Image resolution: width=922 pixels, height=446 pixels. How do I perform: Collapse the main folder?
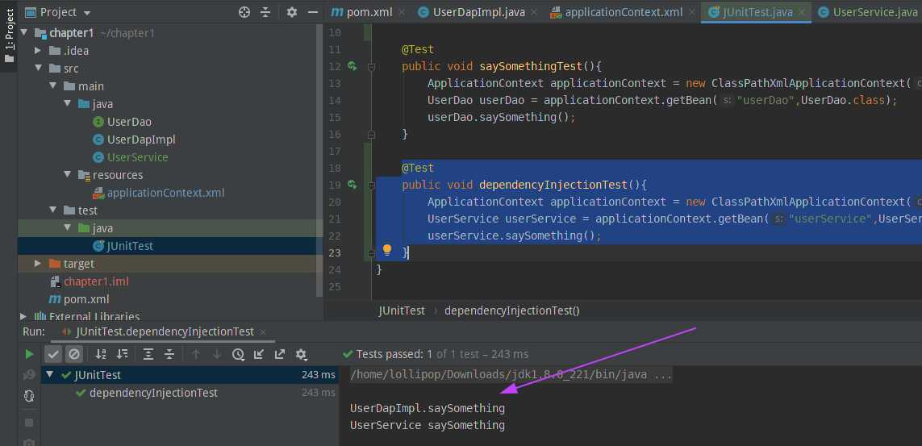(53, 85)
